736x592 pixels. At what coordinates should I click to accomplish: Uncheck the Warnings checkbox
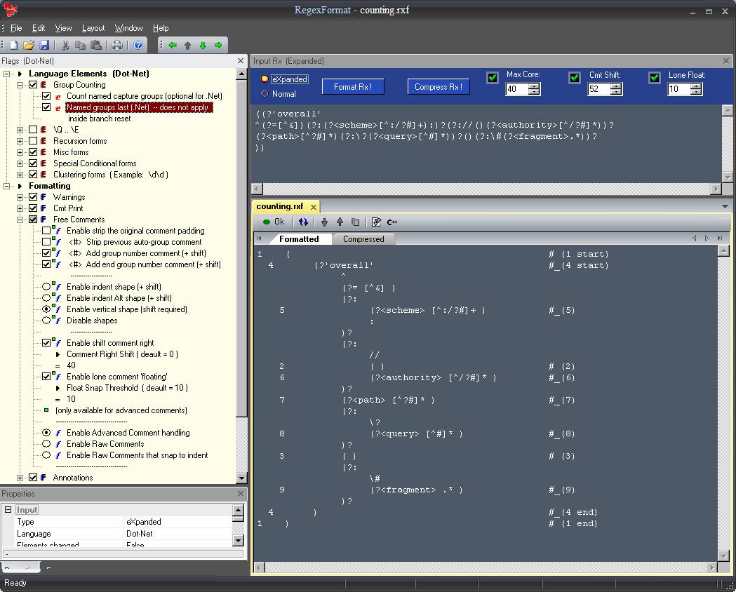point(33,197)
